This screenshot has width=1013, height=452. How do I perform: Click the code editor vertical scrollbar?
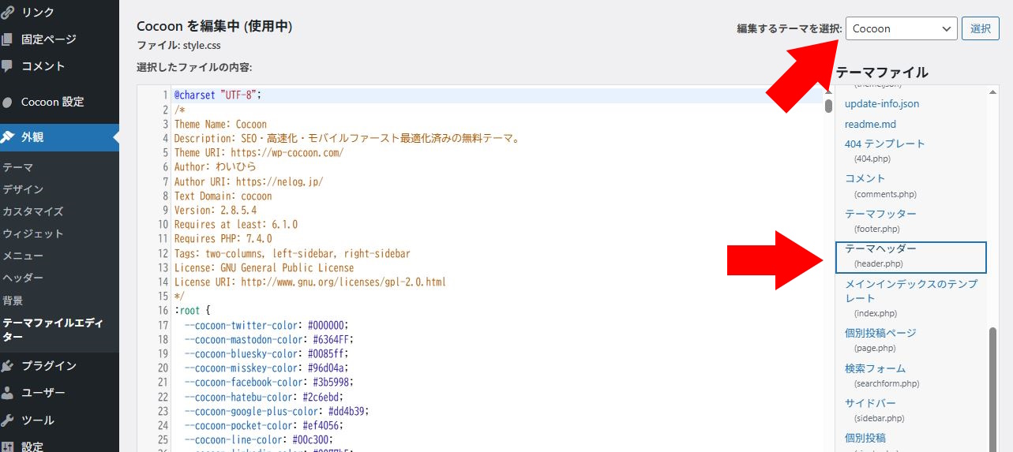pos(828,106)
